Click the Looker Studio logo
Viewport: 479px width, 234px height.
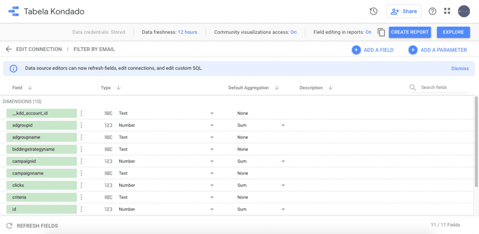pyautogui.click(x=14, y=11)
